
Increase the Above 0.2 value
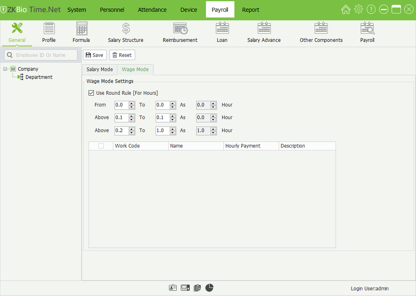click(132, 129)
